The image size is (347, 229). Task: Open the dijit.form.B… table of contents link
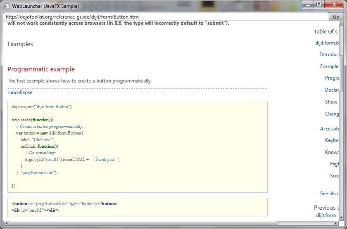point(327,42)
